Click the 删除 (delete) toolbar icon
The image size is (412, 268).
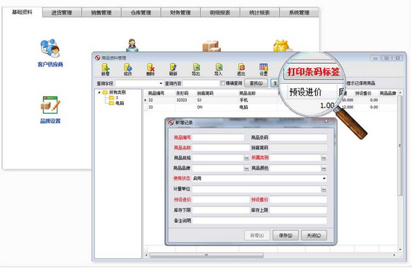click(x=150, y=69)
